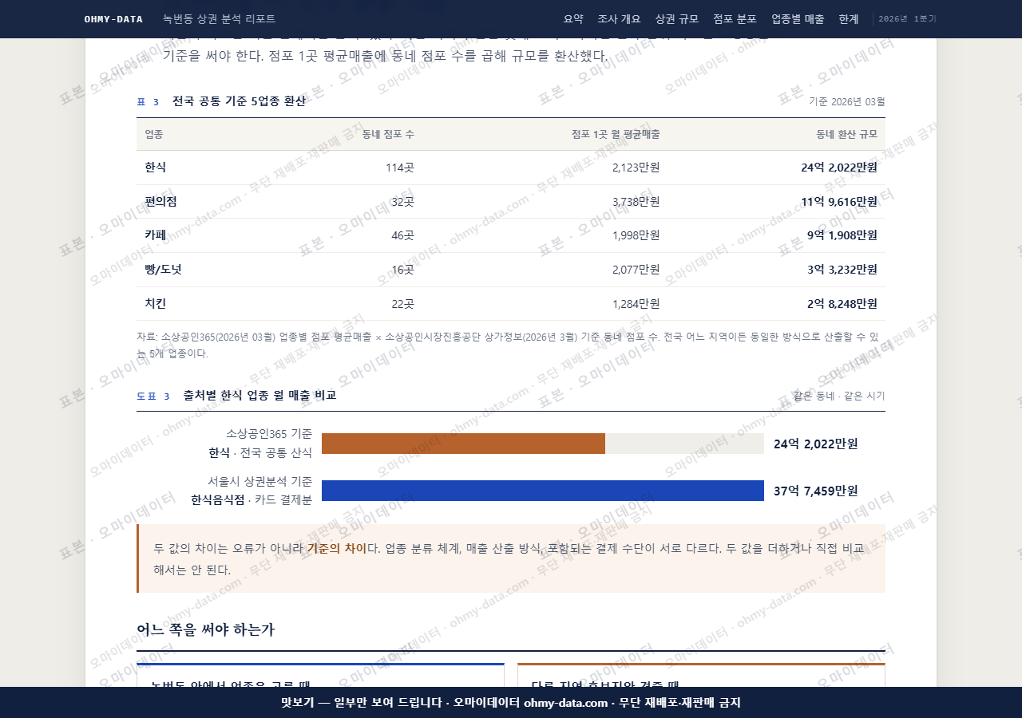Viewport: 1022px width, 718px height.
Task: Go to 조사 개요 in the navigation
Action: coord(619,19)
